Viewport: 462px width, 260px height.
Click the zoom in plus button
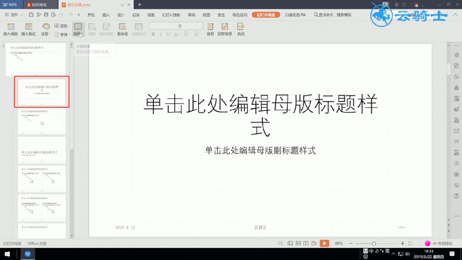(403, 243)
